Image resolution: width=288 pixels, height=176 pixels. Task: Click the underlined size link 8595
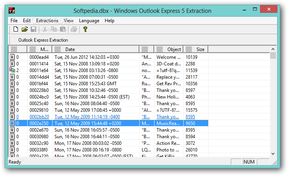pyautogui.click(x=190, y=117)
